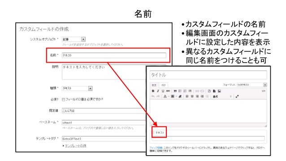286x161 pixels.
Task: Insert an image into the entry body
Action: pyautogui.click(x=219, y=91)
